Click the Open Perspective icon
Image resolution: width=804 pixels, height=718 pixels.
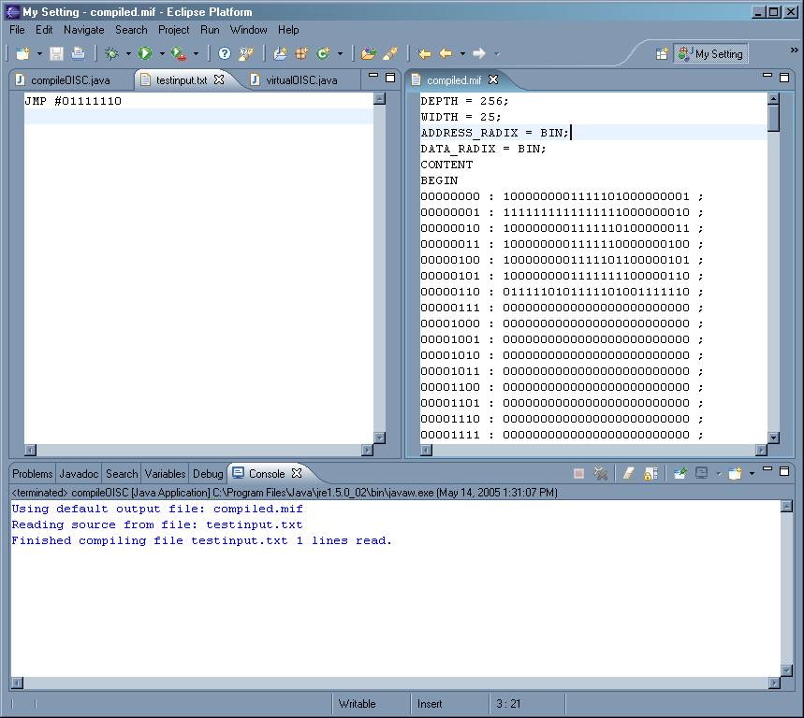662,54
